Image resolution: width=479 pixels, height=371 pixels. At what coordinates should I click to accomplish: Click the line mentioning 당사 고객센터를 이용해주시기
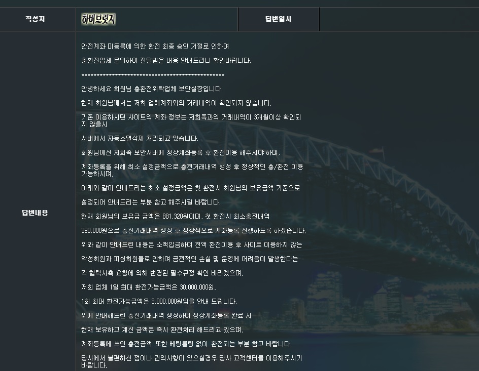pos(191,358)
